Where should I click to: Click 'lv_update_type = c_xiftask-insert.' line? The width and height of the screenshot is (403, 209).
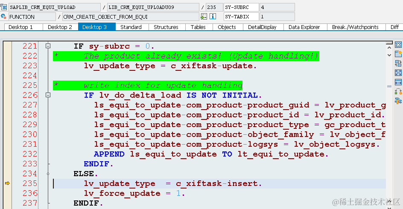point(173,183)
